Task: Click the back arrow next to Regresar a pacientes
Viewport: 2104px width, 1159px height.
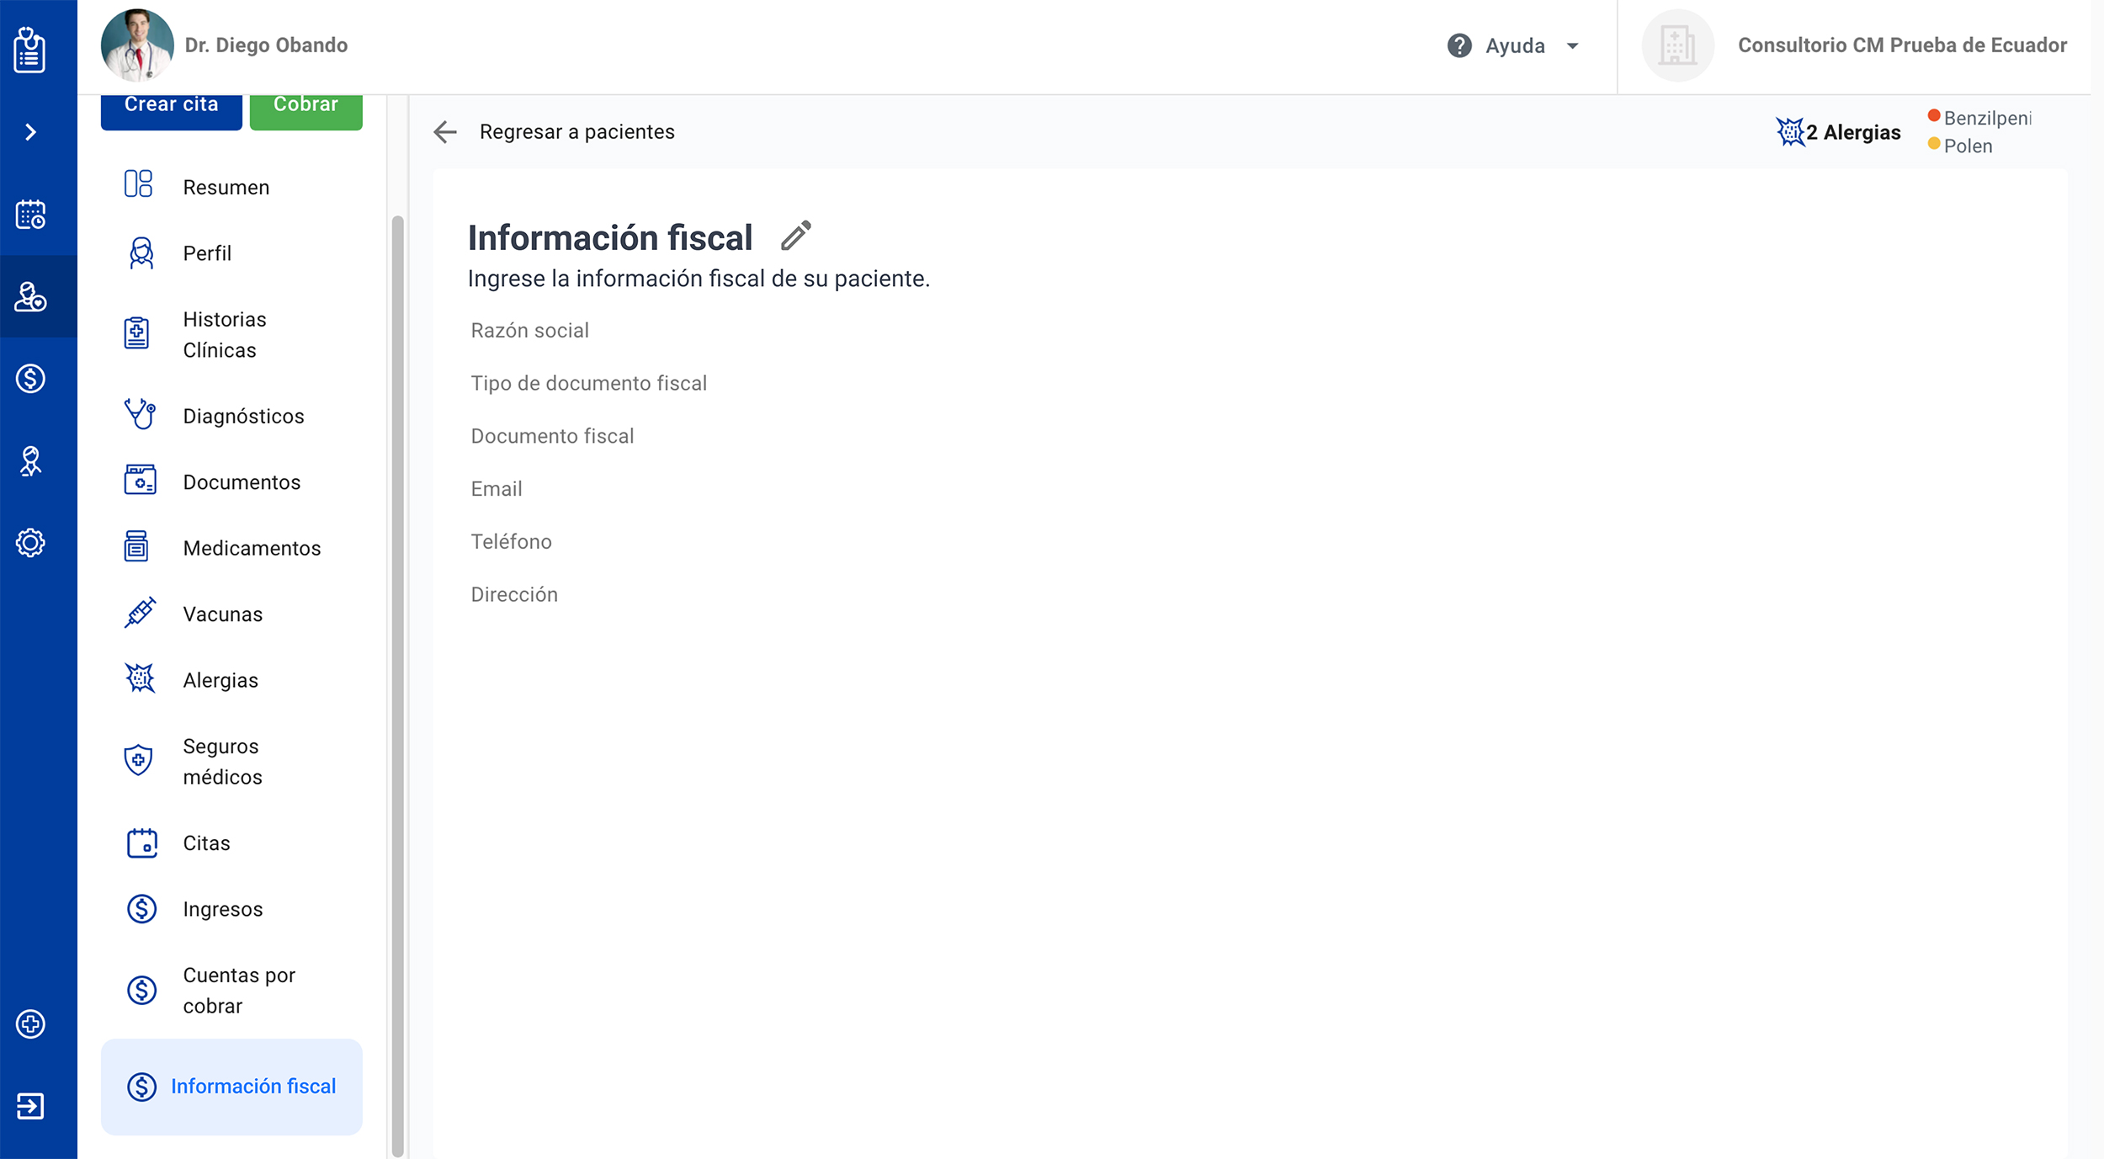Action: [445, 132]
